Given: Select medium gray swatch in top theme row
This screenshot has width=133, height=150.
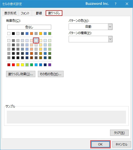Looking at the screenshot, I should pyautogui.click(x=36, y=34).
